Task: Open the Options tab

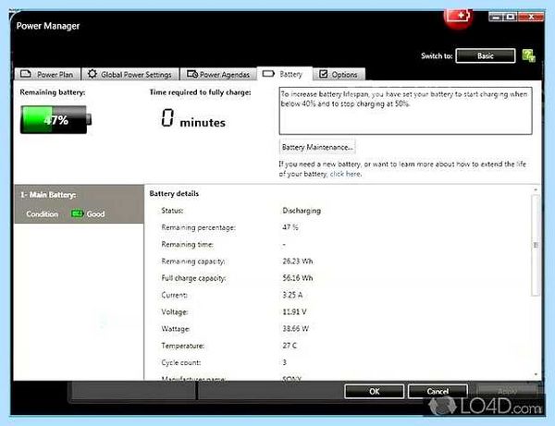Action: click(x=339, y=74)
